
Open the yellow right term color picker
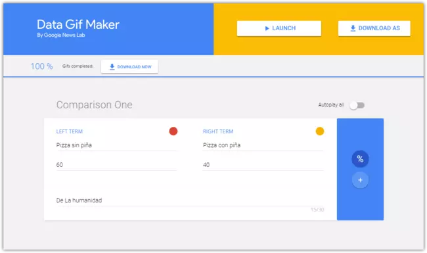320,131
